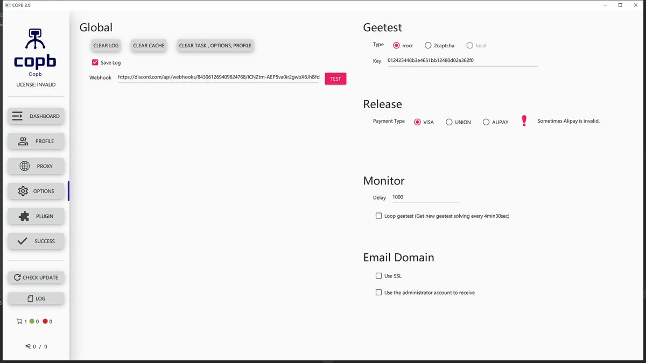Select the Options page

click(x=36, y=191)
